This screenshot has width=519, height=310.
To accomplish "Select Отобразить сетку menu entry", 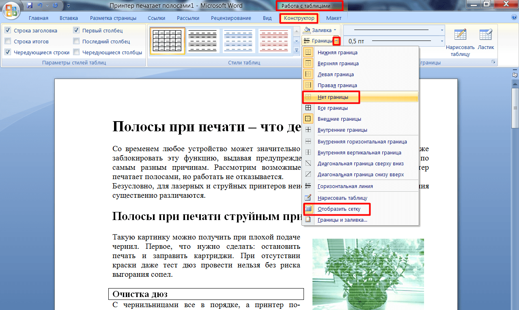I will 361,209.
